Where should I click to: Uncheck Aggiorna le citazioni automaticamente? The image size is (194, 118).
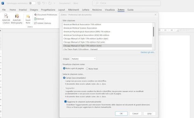click(66, 101)
